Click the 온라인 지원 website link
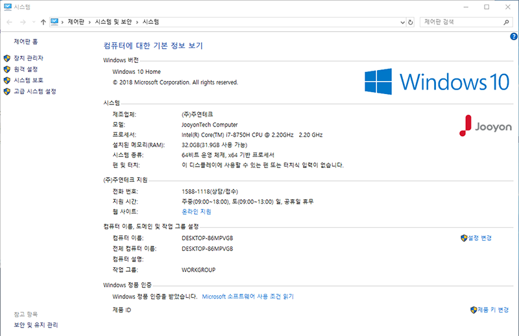Image resolution: width=519 pixels, height=336 pixels. tap(197, 211)
